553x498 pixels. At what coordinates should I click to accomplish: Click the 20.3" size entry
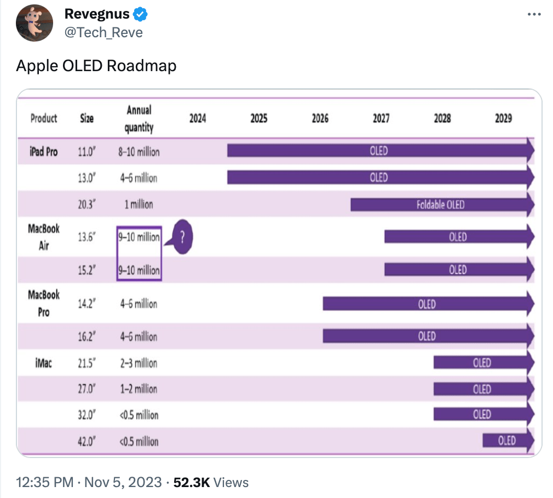pyautogui.click(x=87, y=205)
